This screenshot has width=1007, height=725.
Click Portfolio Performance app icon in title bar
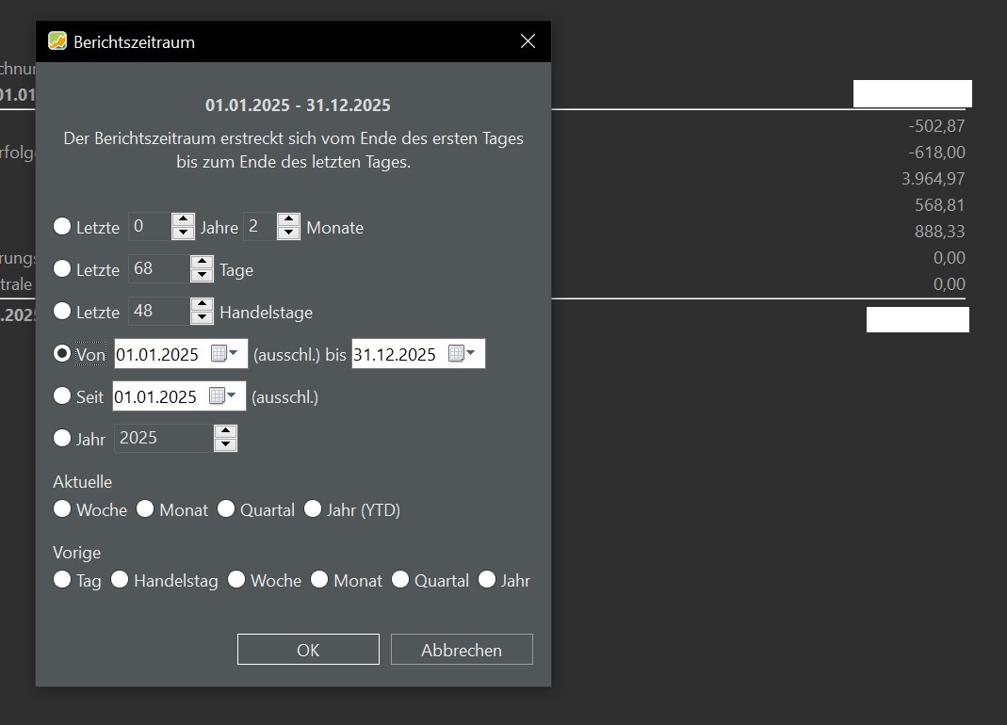(57, 41)
